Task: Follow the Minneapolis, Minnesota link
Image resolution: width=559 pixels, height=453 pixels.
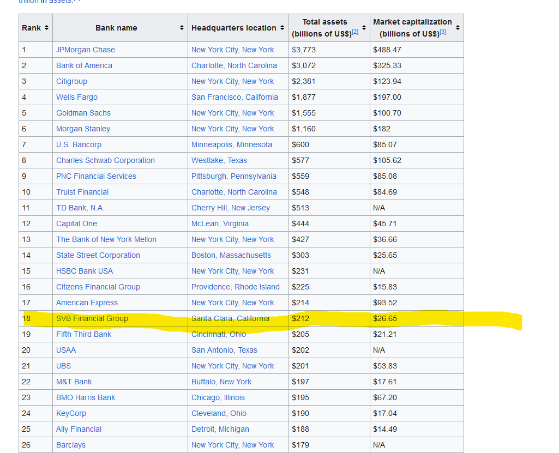Action: (232, 144)
